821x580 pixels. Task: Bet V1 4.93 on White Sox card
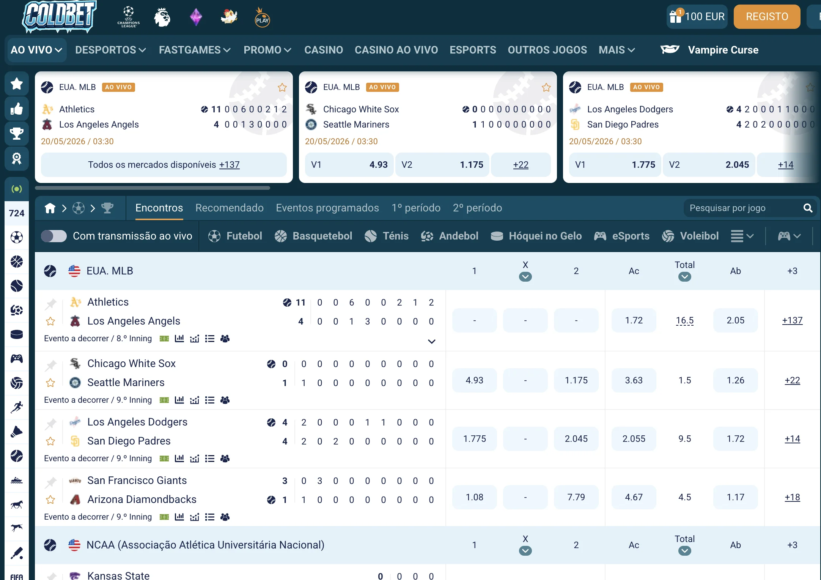349,165
